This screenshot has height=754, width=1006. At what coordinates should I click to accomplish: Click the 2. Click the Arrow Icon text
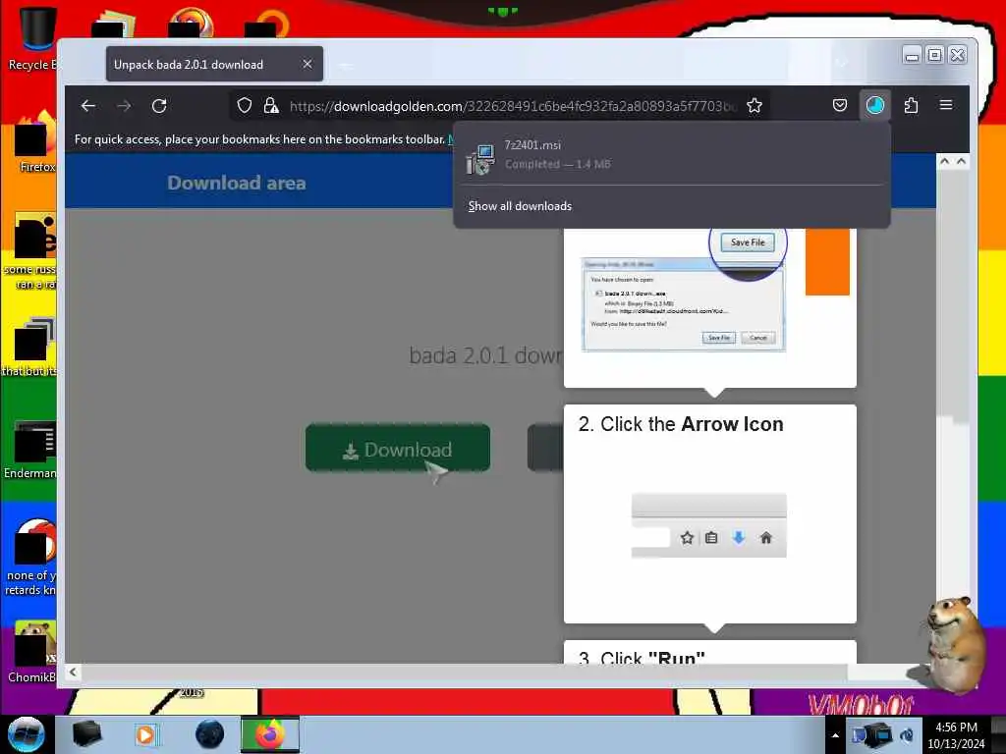(681, 424)
